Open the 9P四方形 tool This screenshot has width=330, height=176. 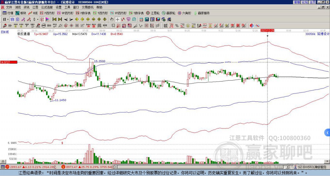65,13
